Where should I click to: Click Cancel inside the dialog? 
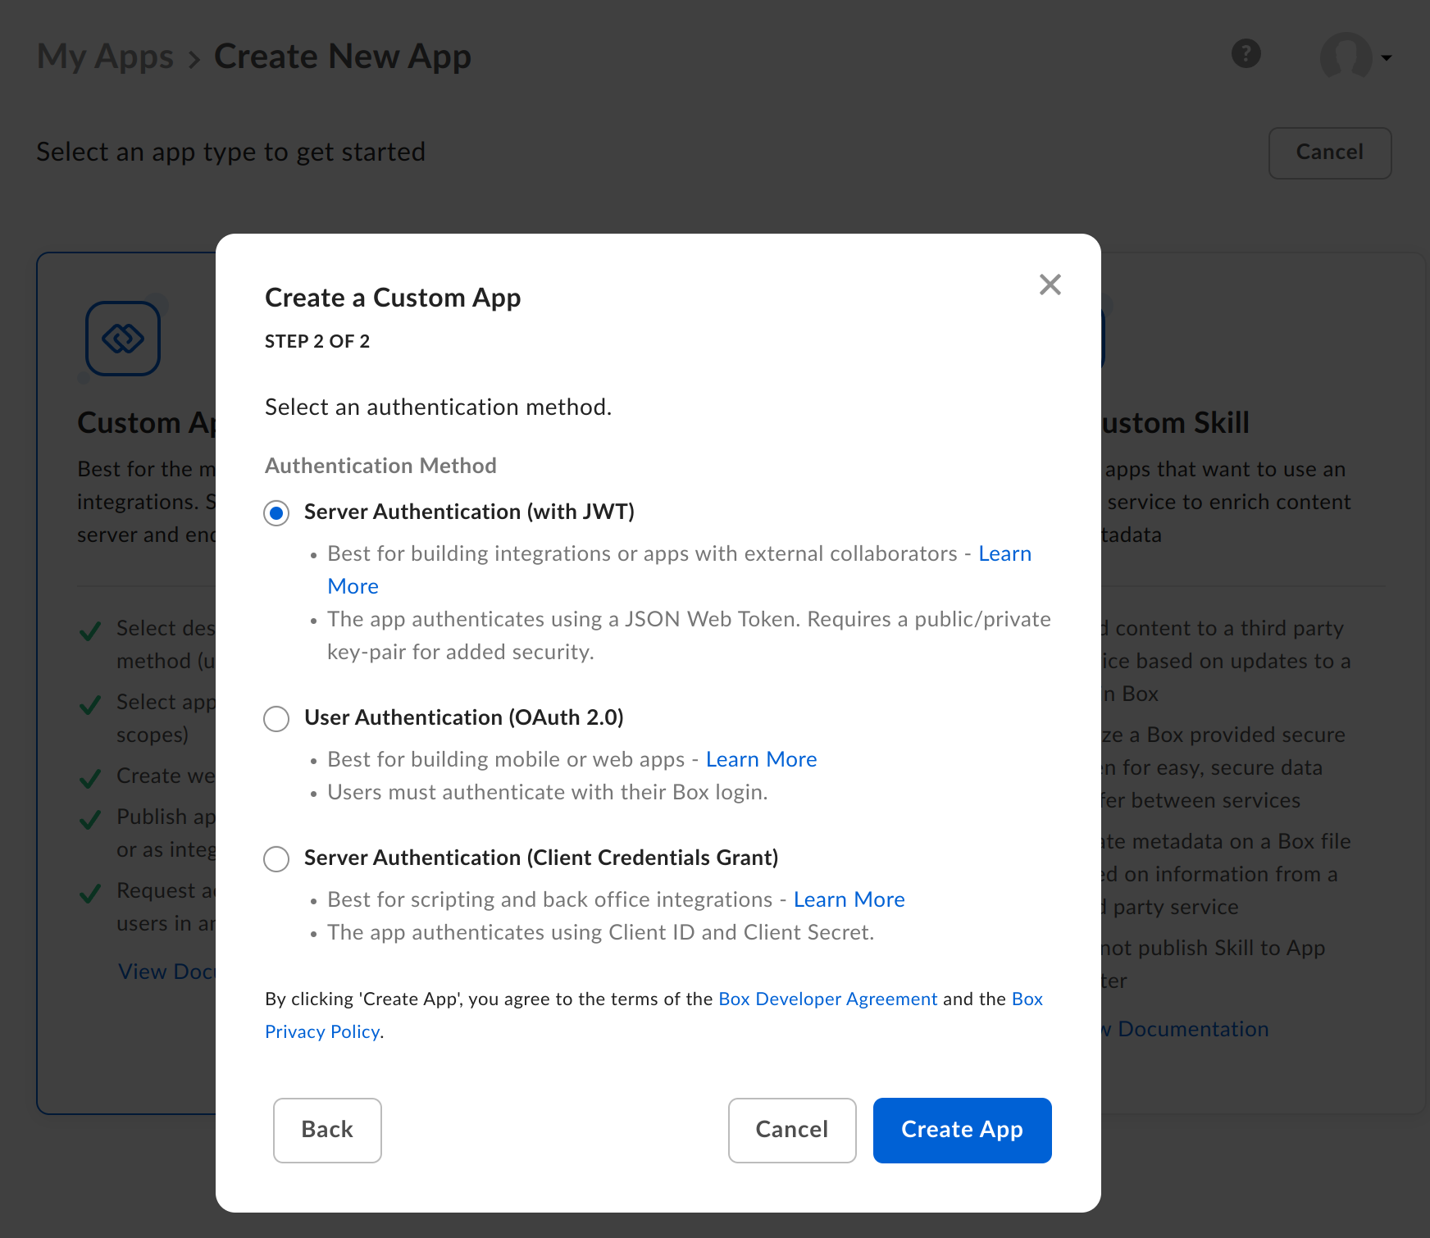pos(791,1130)
